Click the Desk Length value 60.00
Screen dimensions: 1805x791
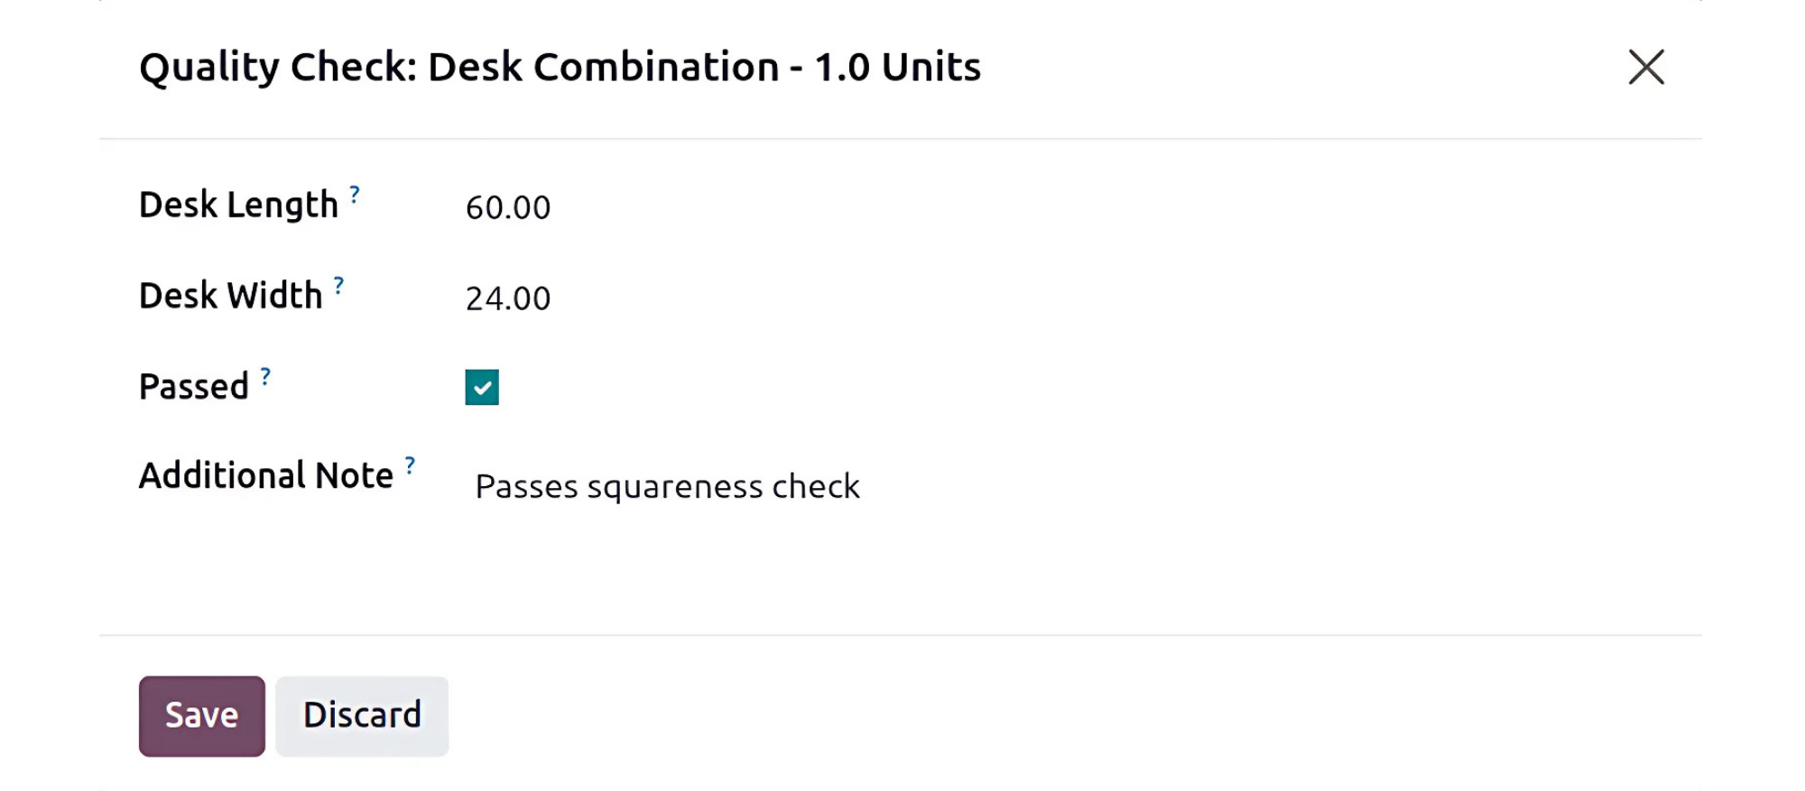click(507, 207)
